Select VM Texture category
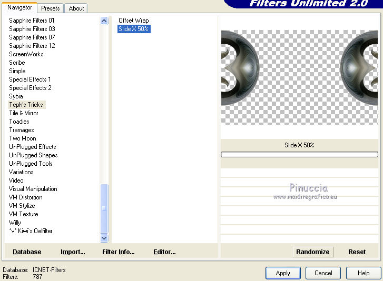The height and width of the screenshot is (281, 383). [x=24, y=214]
